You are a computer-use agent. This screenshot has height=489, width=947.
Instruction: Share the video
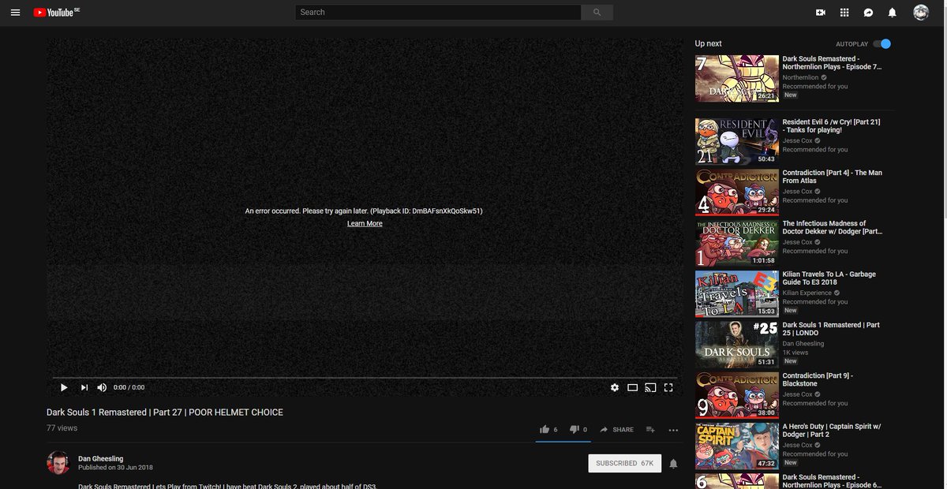coord(616,430)
